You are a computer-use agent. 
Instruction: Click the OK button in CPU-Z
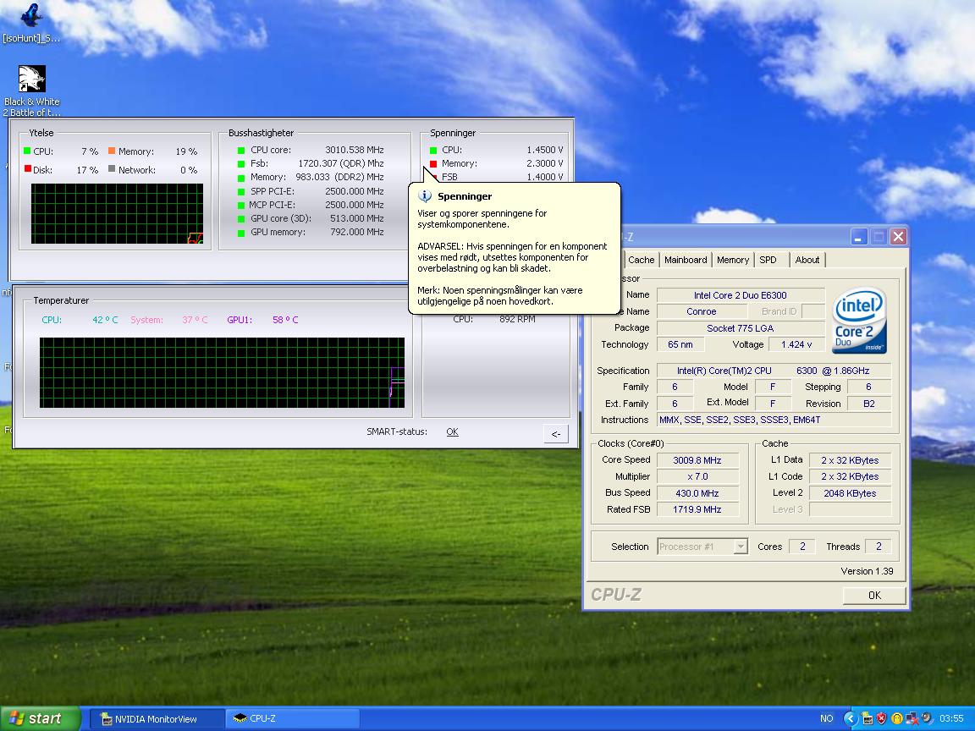click(874, 595)
